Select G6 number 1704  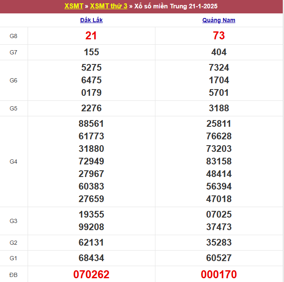tap(219, 80)
